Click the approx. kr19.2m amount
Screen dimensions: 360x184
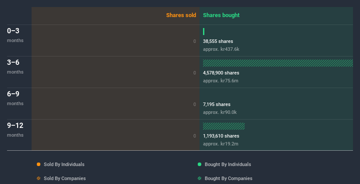(x=221, y=144)
